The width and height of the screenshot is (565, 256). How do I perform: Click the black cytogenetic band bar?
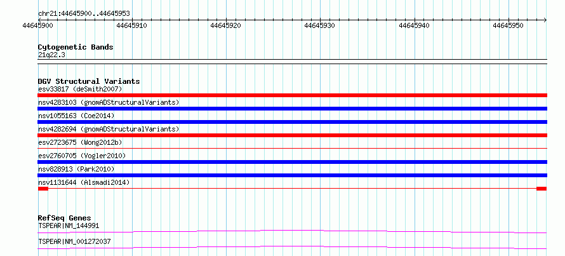(x=292, y=62)
